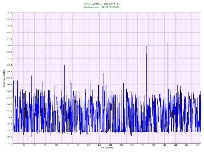Click the 420 tick on the time axis
Image resolution: width=204 pixels, height=153 pixels.
tap(165, 145)
